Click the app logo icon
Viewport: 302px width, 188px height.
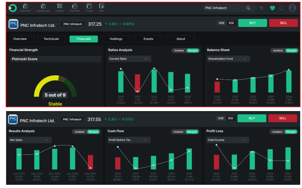click(13, 8)
